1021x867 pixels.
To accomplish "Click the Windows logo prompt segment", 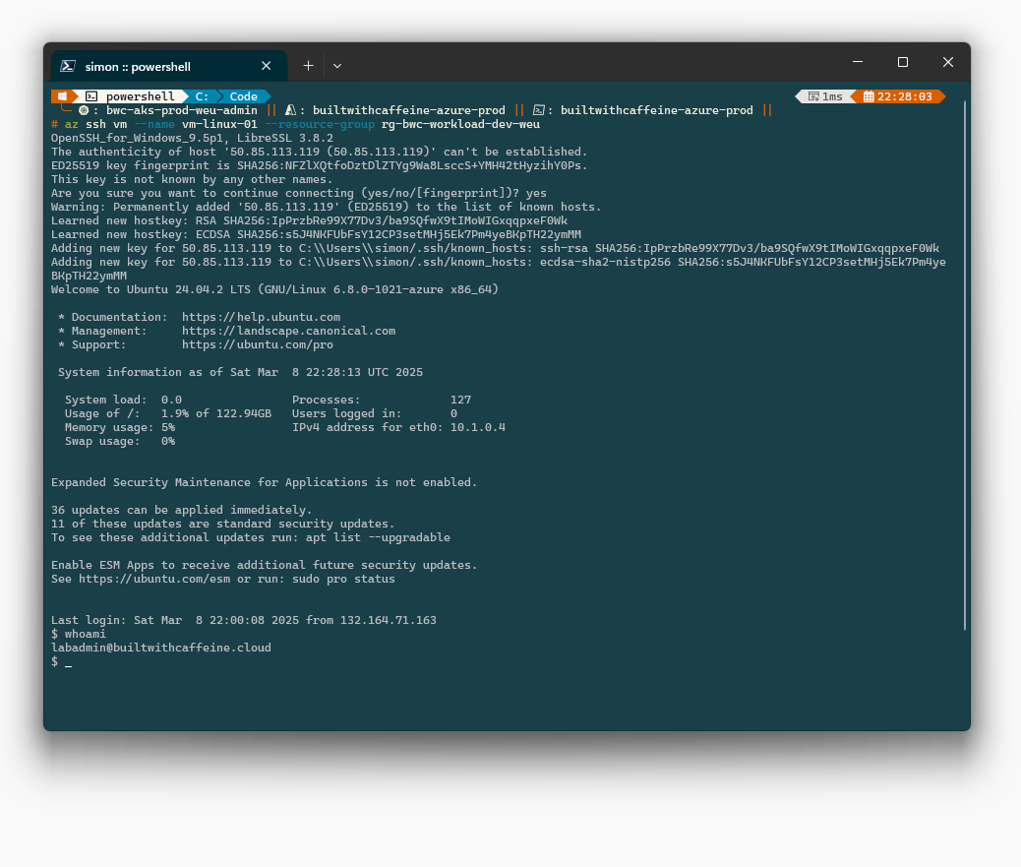I will pos(62,96).
